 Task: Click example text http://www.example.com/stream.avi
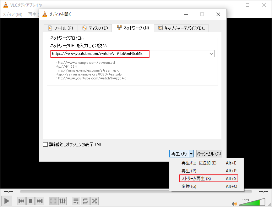pos(85,62)
